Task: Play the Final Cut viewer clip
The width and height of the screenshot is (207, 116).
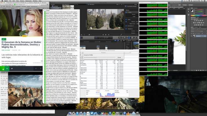Action: pyautogui.click(x=106, y=35)
